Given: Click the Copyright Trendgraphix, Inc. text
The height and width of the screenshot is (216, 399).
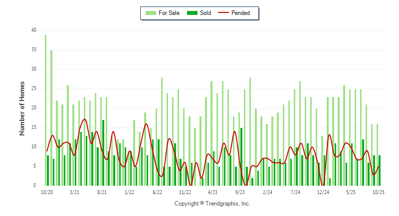Looking at the screenshot, I should [212, 204].
